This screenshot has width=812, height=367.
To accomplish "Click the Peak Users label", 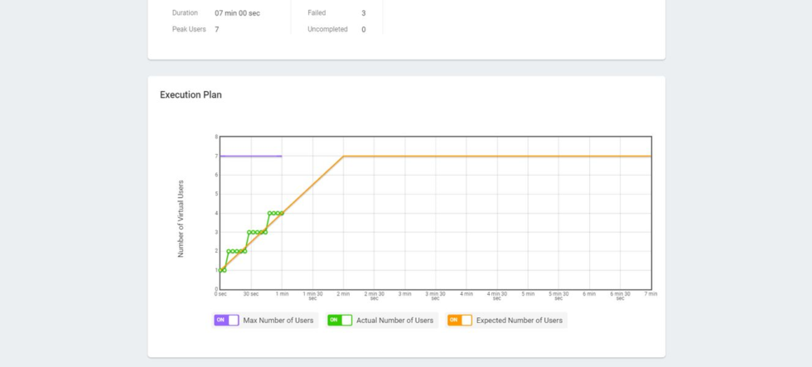I will tap(189, 30).
